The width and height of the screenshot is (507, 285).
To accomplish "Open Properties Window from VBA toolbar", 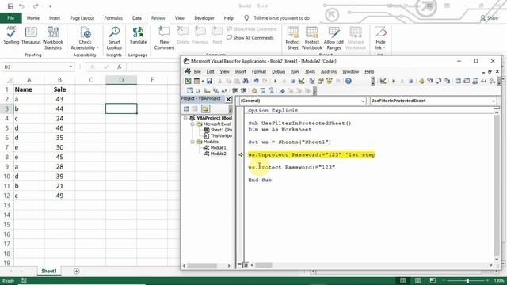I will [x=321, y=81].
